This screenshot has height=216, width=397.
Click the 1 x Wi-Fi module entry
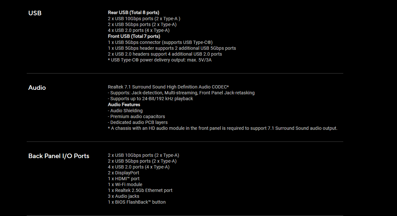click(x=125, y=184)
